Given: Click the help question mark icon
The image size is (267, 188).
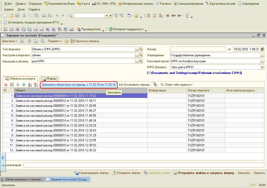Looking at the screenshot, I should [x=67, y=41].
